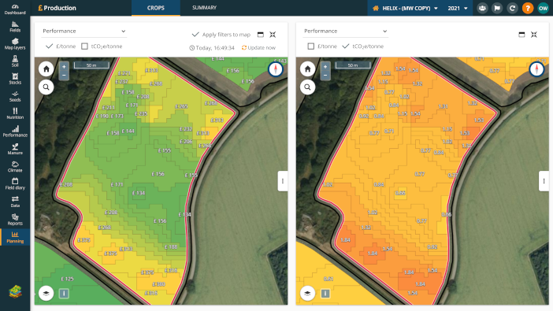Toggle tCO2e/tonne checkbox in left panel
The image size is (553, 311).
84,46
